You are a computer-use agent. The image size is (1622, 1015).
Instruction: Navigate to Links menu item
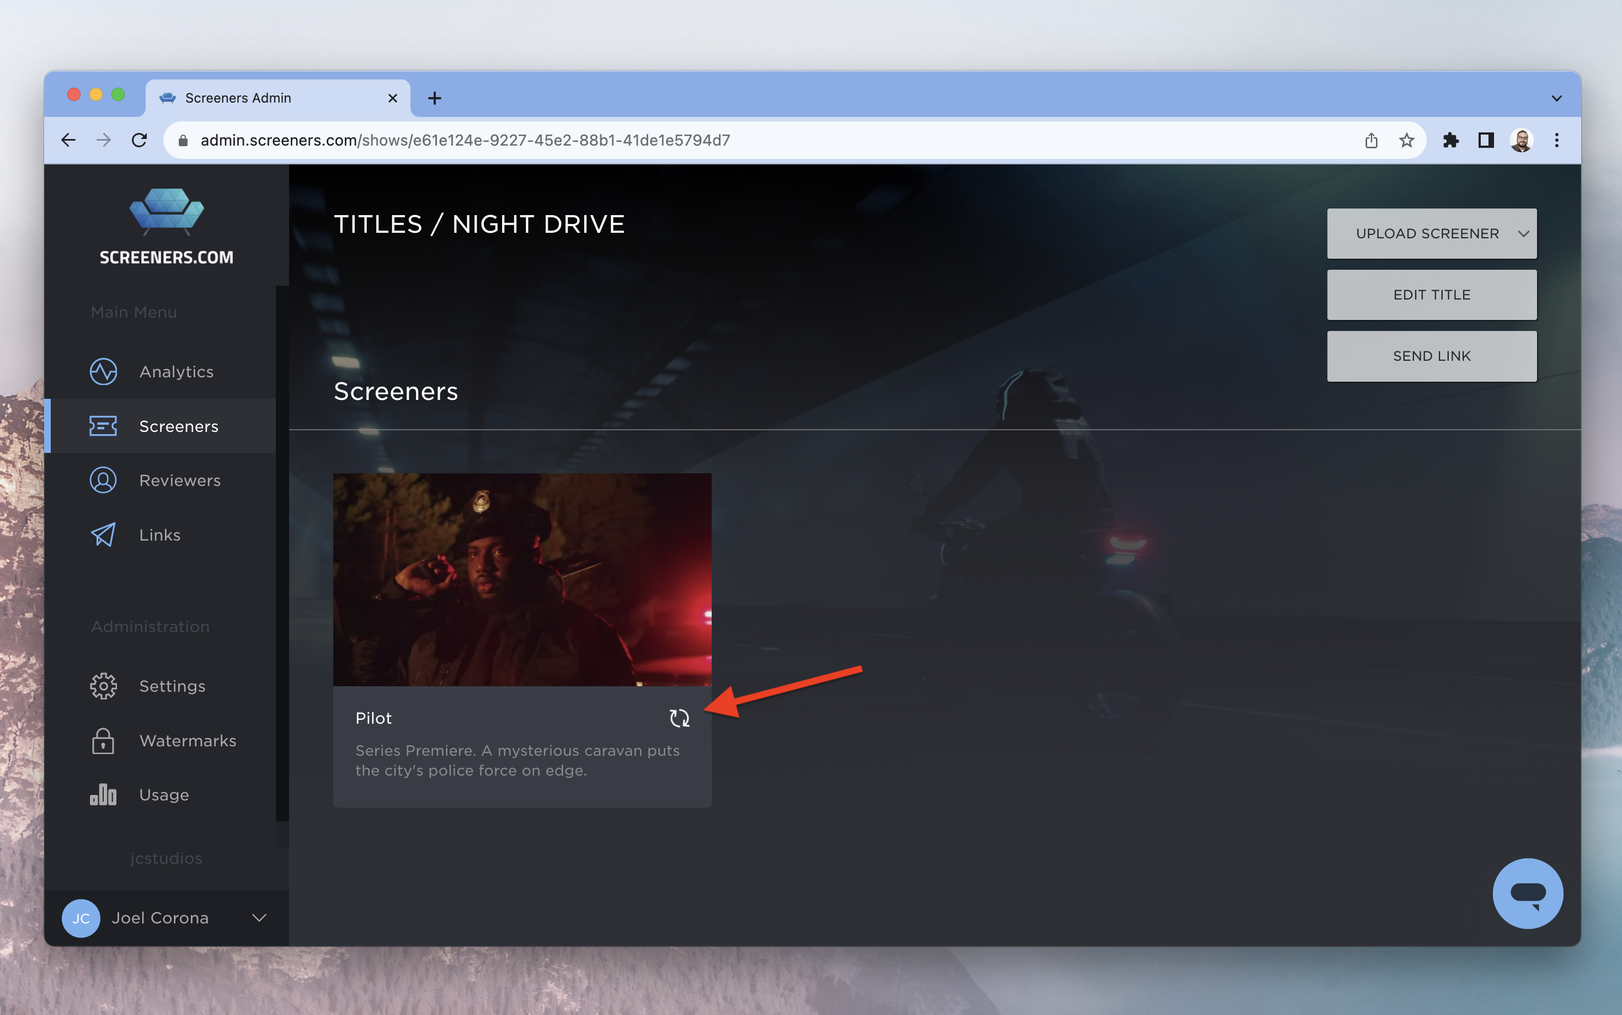coord(160,535)
